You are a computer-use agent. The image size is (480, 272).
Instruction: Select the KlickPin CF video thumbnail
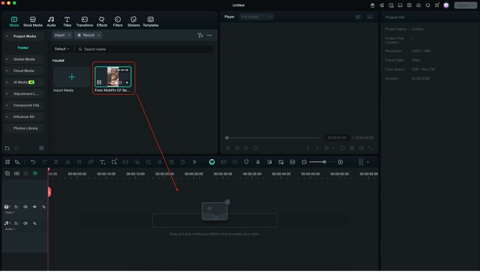[x=113, y=77]
